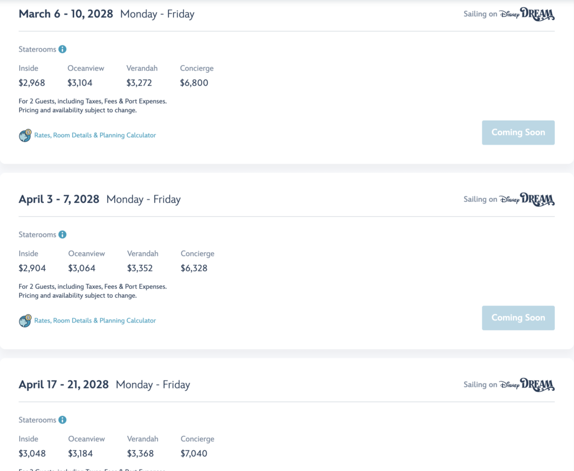The height and width of the screenshot is (471, 574).
Task: Select $3,064 Oceanview price for April 3-7
Action: click(82, 268)
